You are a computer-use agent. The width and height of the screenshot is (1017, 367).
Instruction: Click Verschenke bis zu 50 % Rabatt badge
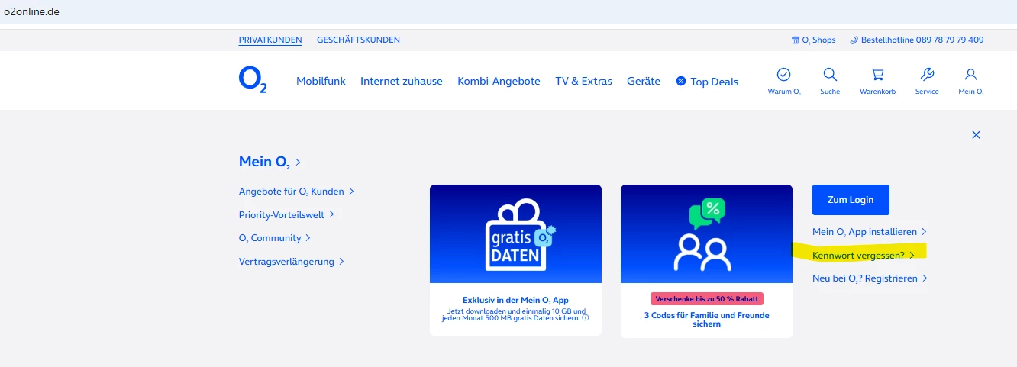[x=706, y=298]
